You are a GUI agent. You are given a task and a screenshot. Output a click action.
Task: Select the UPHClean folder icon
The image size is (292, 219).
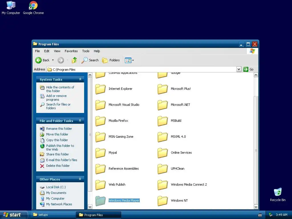tap(163, 169)
